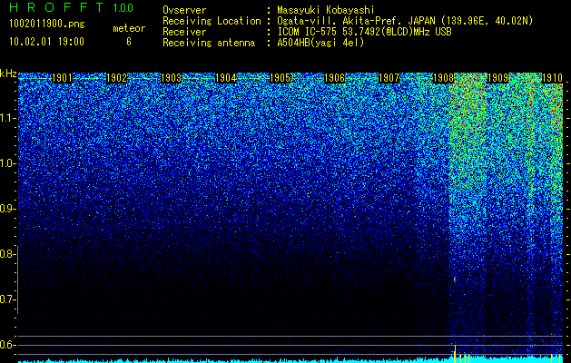Click the HROFFT 1.0.0 title text
The height and width of the screenshot is (363, 571).
[x=72, y=7]
